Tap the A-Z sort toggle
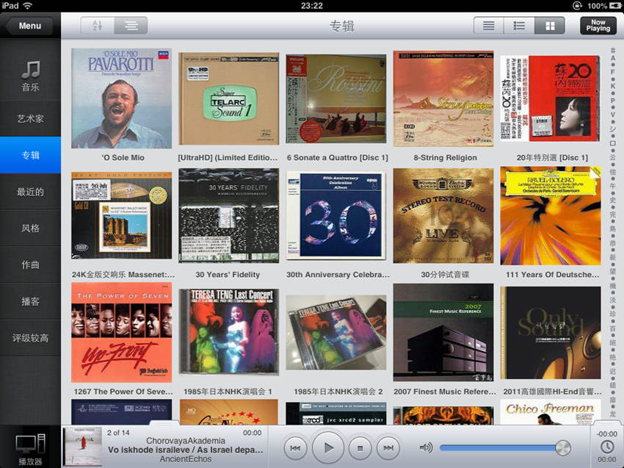 pyautogui.click(x=98, y=26)
